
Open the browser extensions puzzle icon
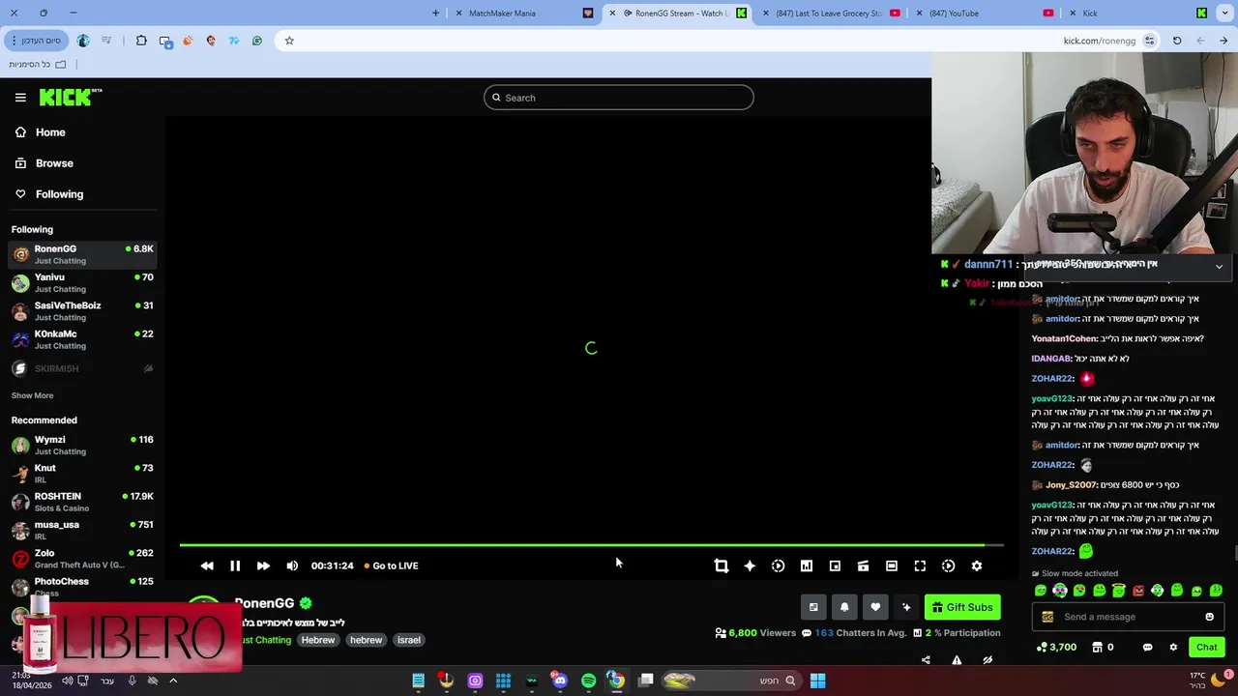pyautogui.click(x=141, y=41)
